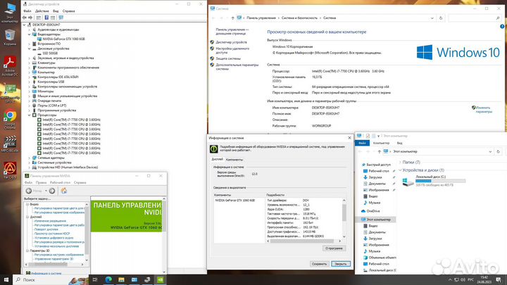This screenshot has height=285, width=507.
Task: Click the 'Поиск' search box on taskbar
Action: [51, 280]
